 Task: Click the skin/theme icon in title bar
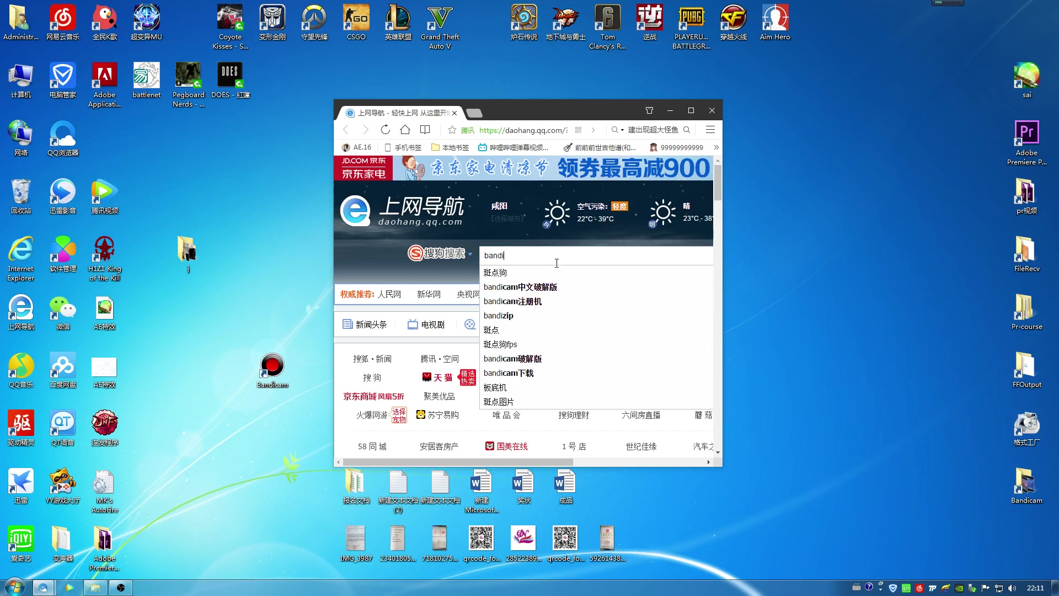pyautogui.click(x=649, y=110)
